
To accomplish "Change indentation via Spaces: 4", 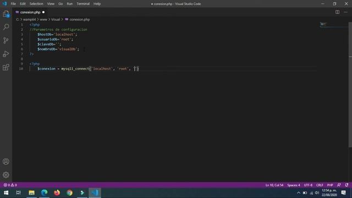I will pyautogui.click(x=294, y=185).
